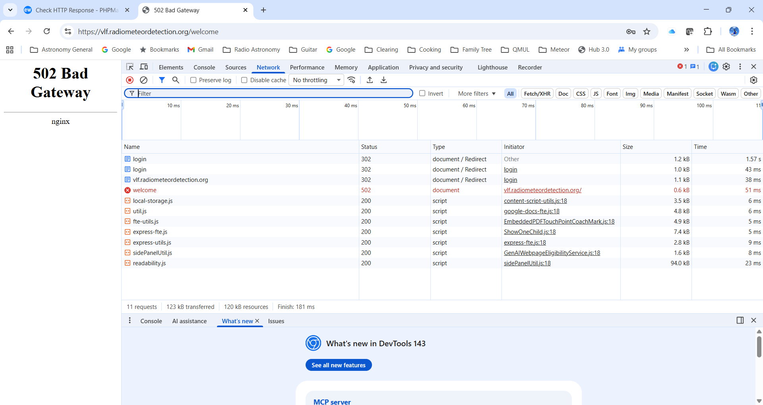This screenshot has height=405, width=763.
Task: Click the Export HAR download icon
Action: [x=383, y=80]
